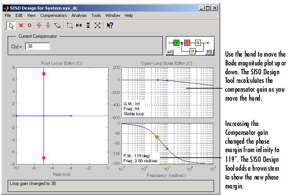Activate the horizontal zoom X tool
This screenshot has width=290, height=195.
point(79,25)
